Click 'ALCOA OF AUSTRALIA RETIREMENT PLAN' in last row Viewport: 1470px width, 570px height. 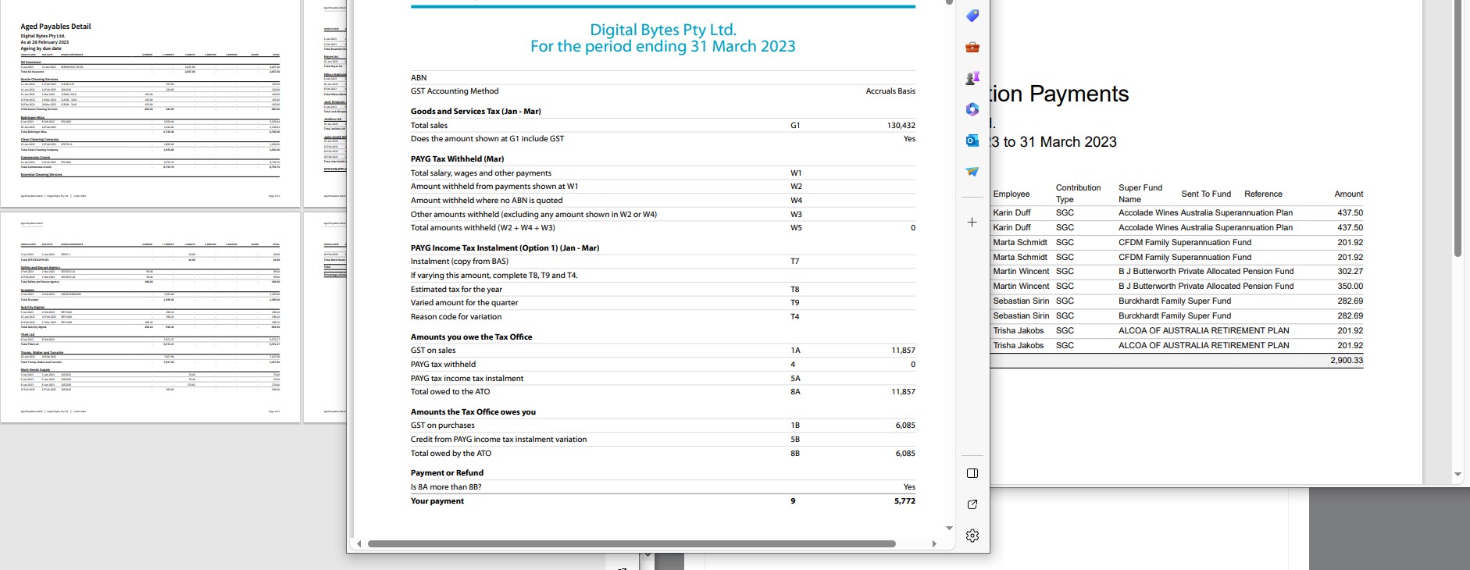[x=1204, y=346]
